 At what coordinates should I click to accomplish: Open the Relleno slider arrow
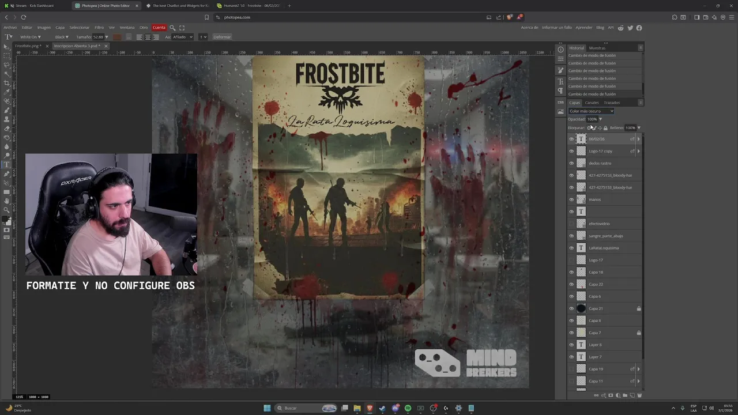(x=639, y=128)
